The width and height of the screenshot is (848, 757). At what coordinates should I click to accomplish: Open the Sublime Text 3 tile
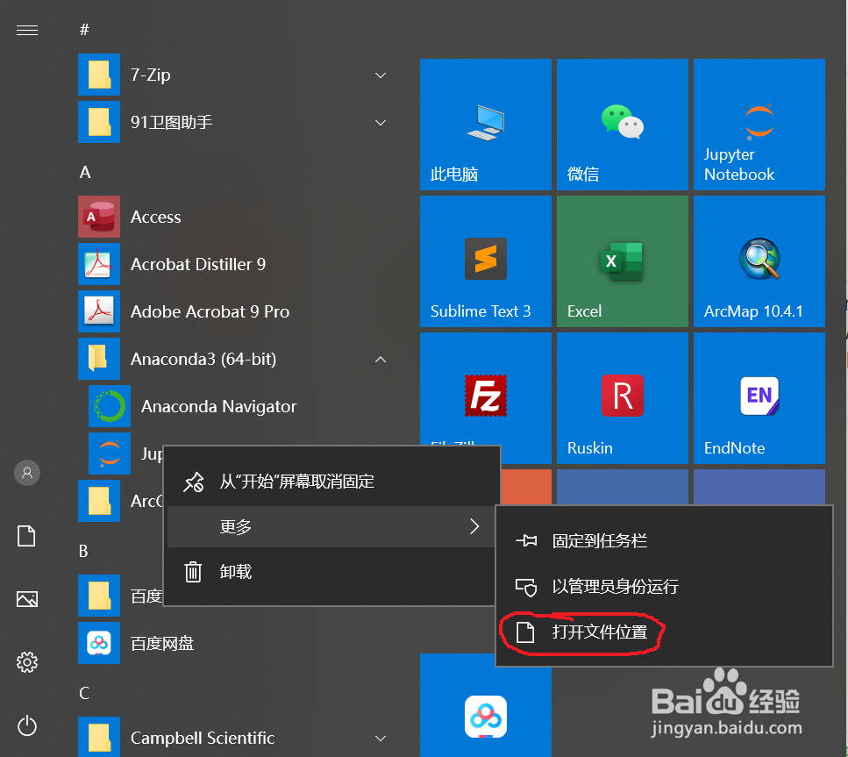coord(486,261)
